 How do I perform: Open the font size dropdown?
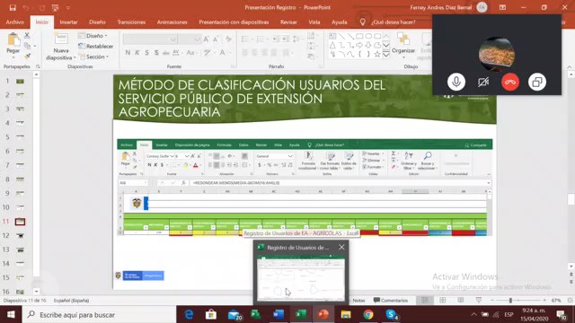(x=197, y=39)
